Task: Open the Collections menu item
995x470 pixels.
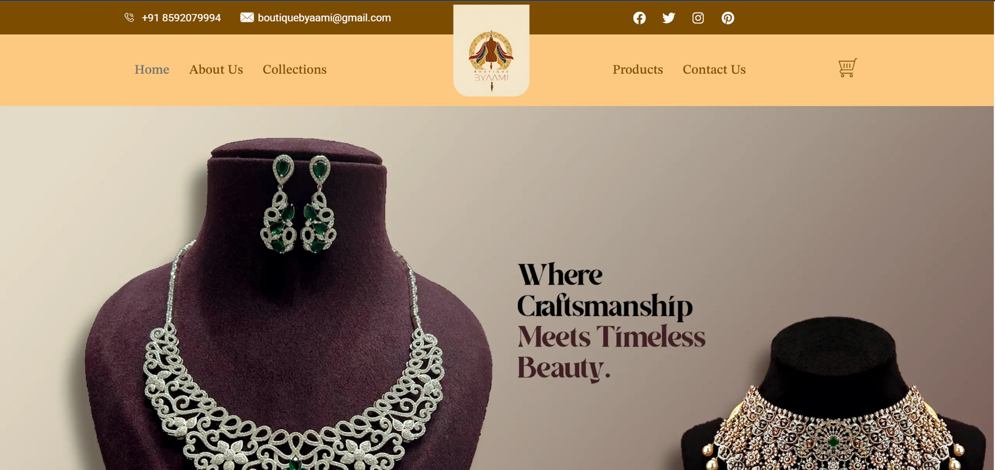Action: point(294,70)
